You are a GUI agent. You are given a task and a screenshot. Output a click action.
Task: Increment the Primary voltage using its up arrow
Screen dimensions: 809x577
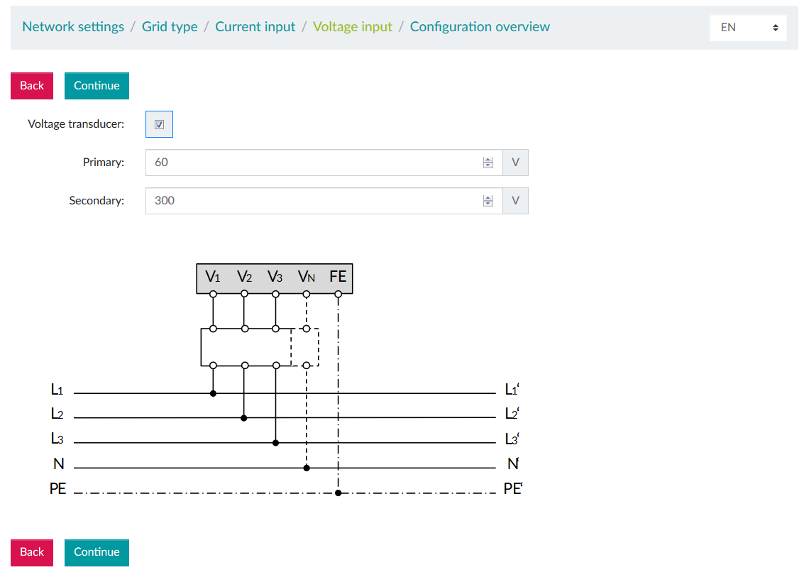coord(488,159)
